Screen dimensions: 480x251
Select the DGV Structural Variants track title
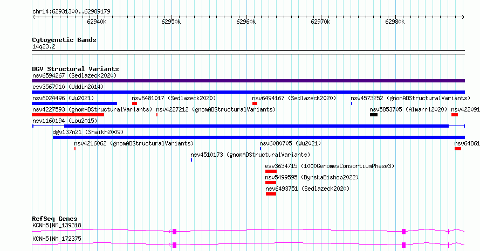76,69
